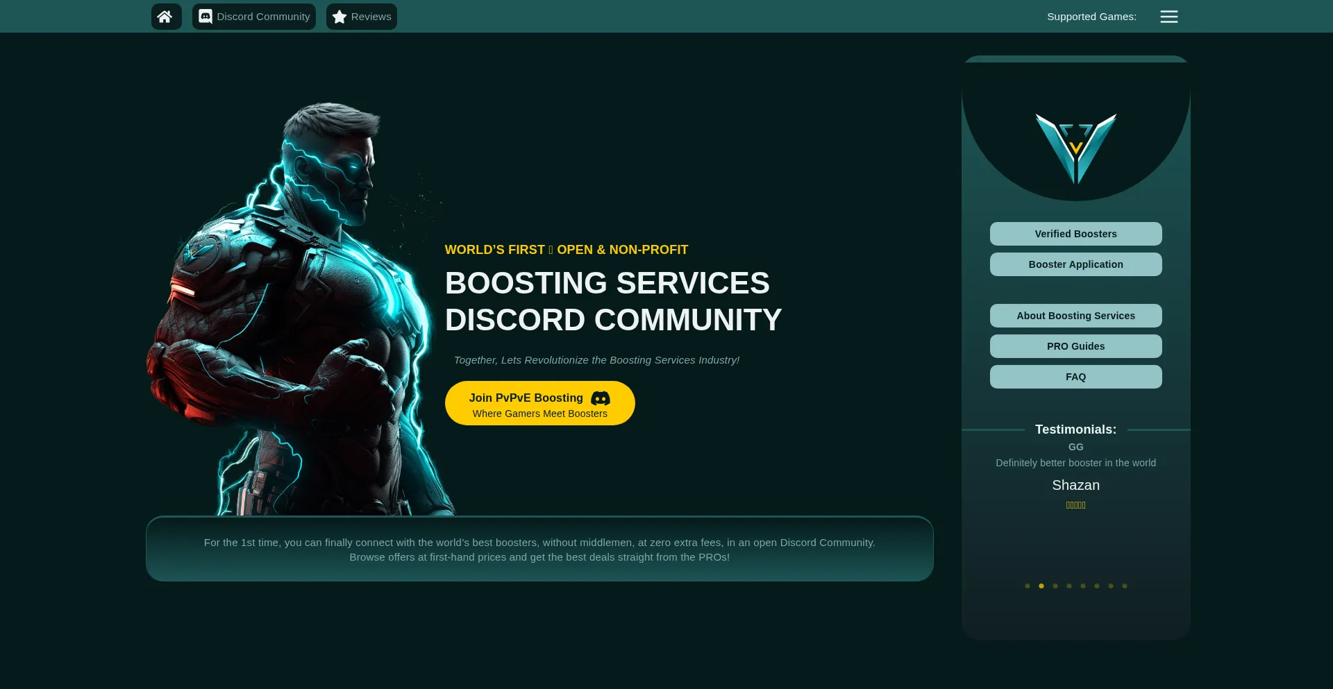
Task: Go to About Boosting Services
Action: [x=1075, y=316]
